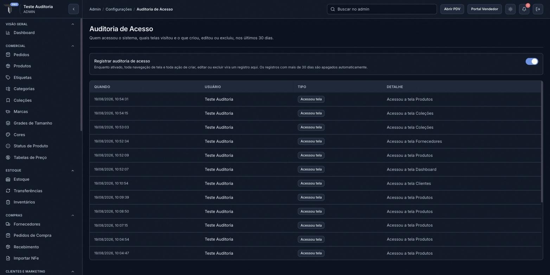Click the Coleções bookmark icon

8,100
